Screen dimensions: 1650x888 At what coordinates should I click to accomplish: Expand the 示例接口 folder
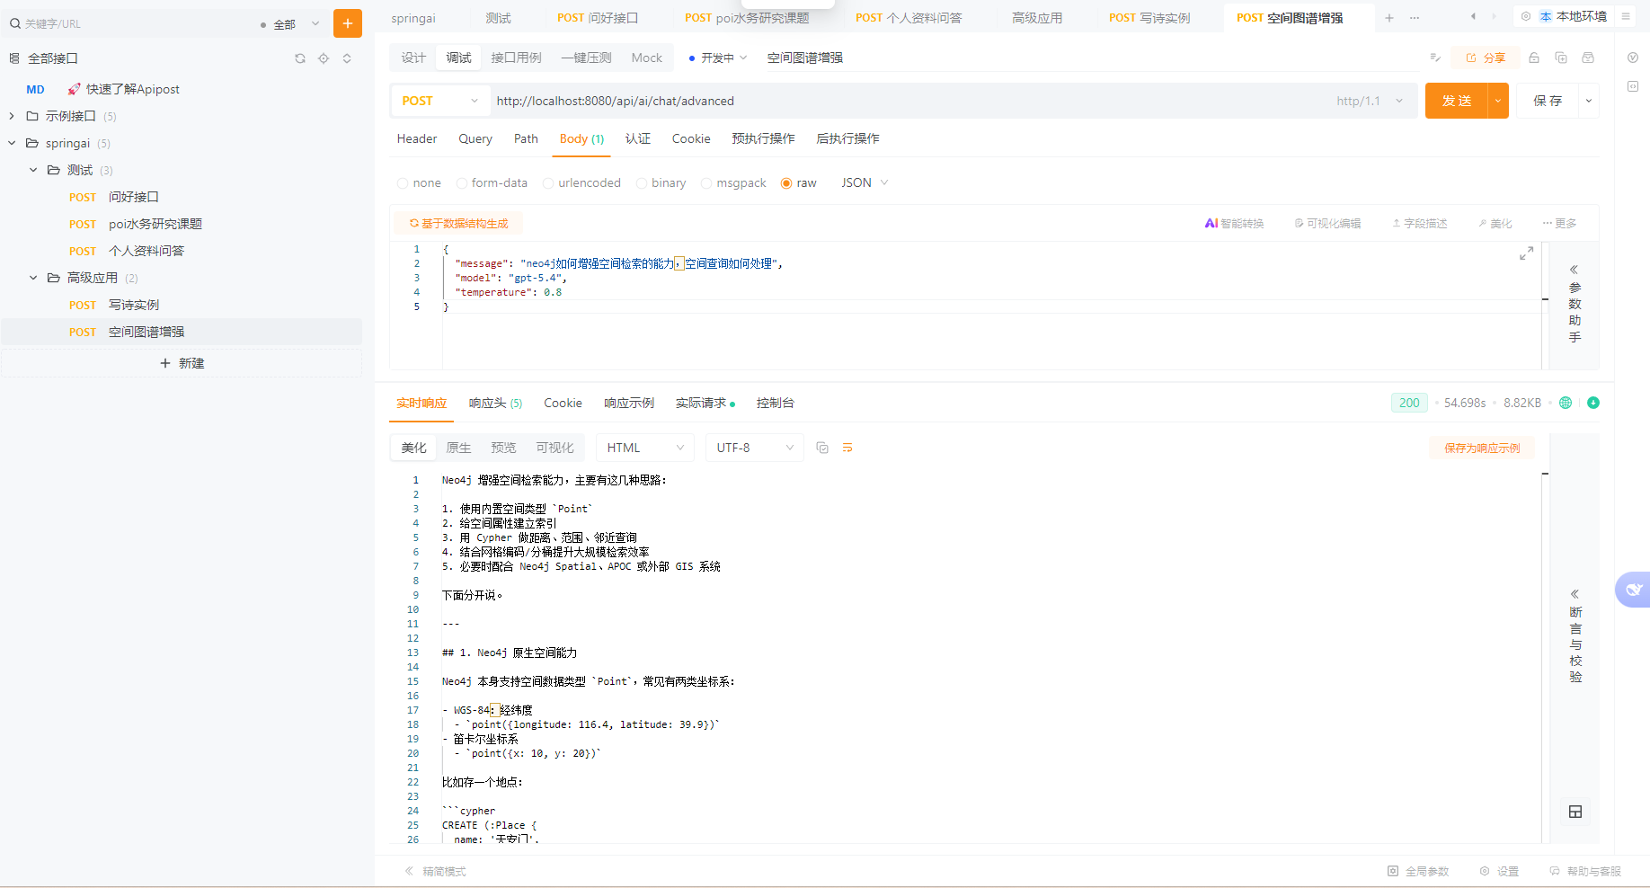[x=12, y=116]
